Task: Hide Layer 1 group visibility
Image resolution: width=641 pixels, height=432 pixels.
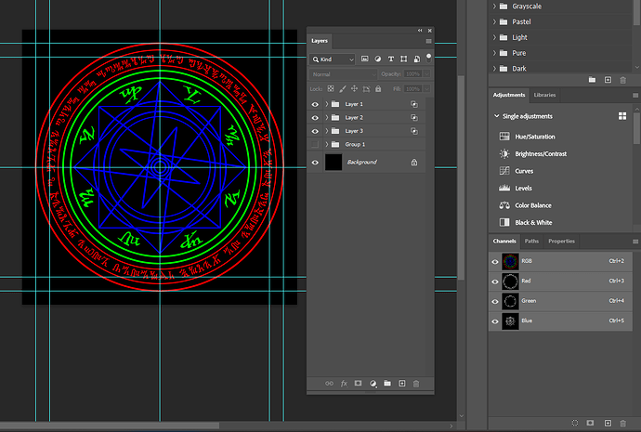Action: click(315, 104)
